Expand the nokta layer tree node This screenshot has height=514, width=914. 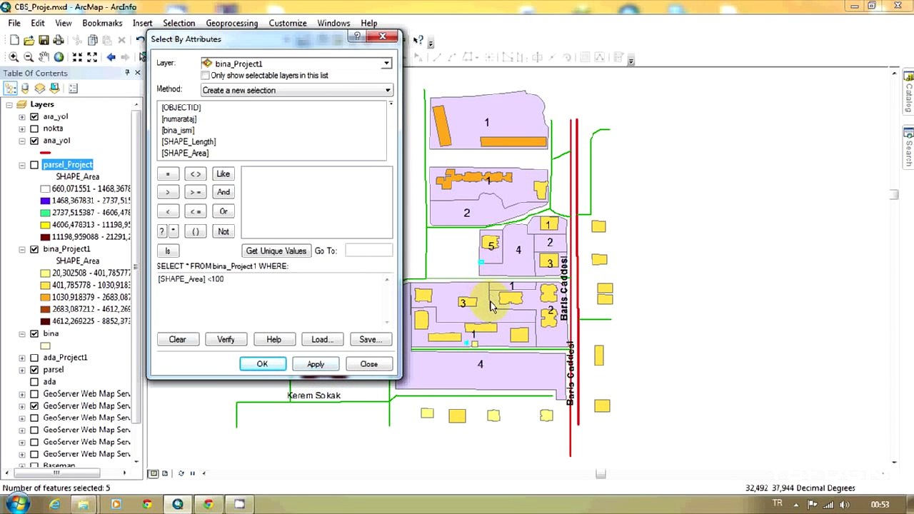(x=22, y=128)
